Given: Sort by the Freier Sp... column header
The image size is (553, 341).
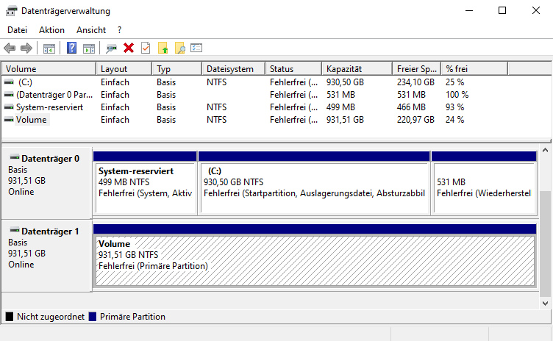Looking at the screenshot, I should pos(417,69).
